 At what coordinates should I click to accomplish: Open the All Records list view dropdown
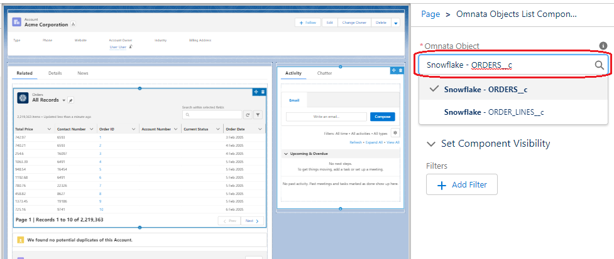(64, 100)
